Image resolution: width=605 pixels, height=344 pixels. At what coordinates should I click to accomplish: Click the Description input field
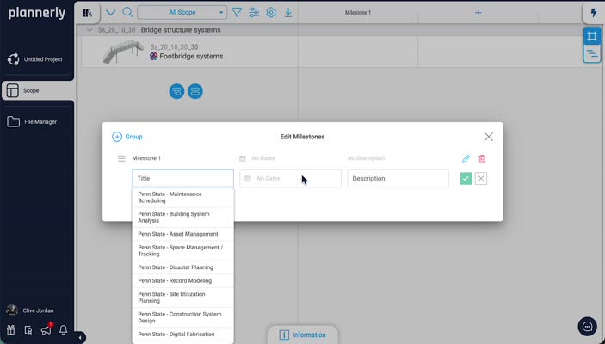point(398,179)
